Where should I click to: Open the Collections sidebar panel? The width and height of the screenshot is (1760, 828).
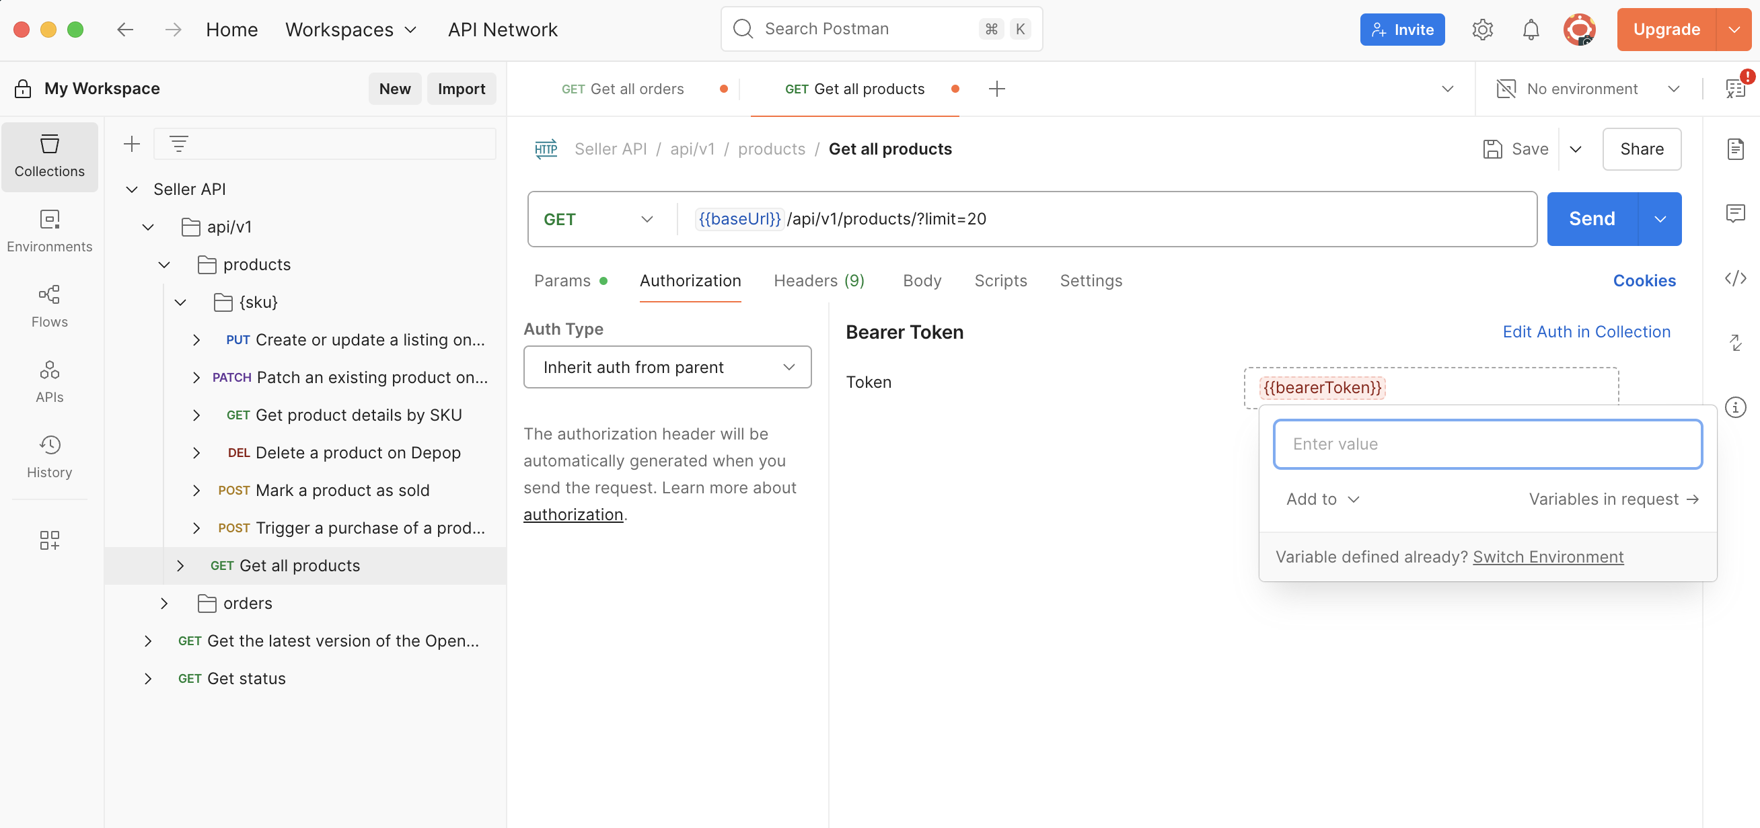pyautogui.click(x=50, y=157)
